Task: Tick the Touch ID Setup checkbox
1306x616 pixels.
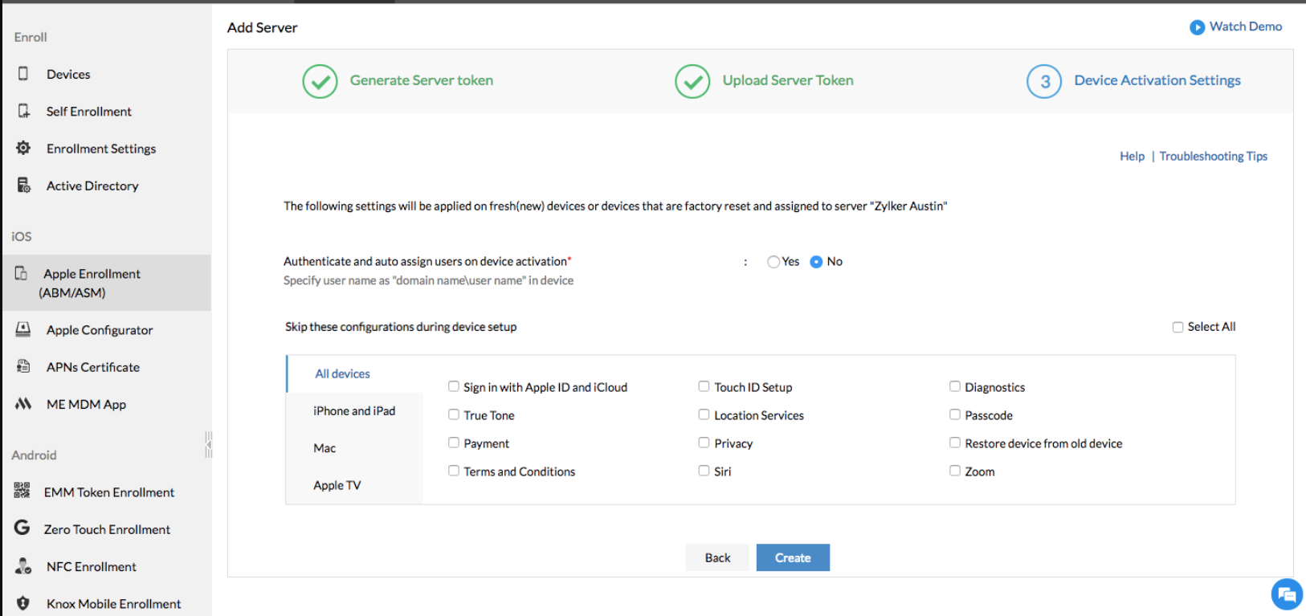Action: [x=704, y=386]
